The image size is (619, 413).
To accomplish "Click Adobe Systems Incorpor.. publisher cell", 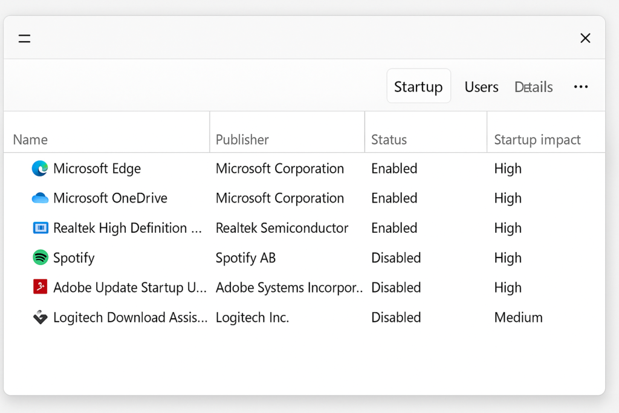I will (289, 287).
